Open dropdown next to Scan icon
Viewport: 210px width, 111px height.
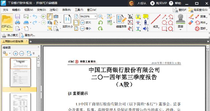(30, 22)
